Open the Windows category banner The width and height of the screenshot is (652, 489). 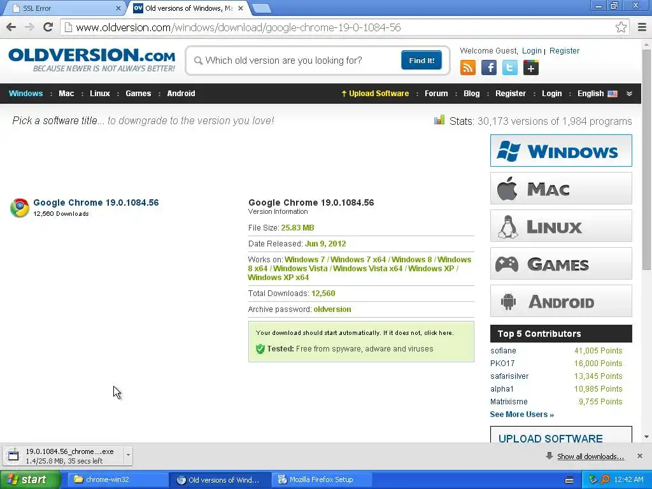tap(561, 150)
